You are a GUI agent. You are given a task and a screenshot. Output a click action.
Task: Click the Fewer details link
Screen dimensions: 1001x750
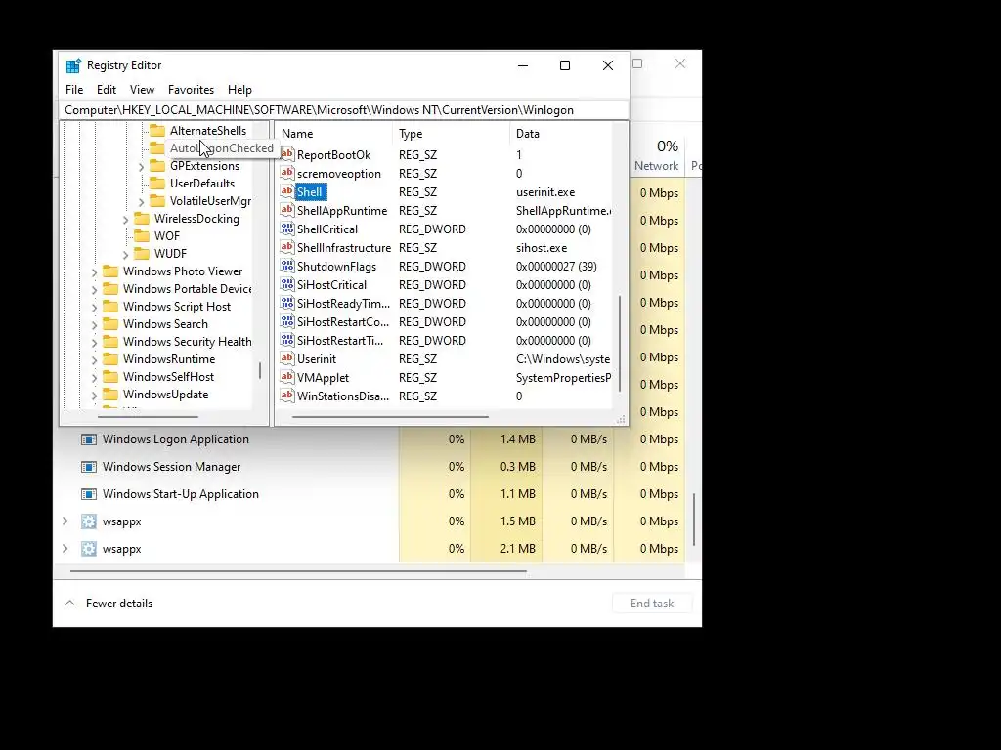click(118, 604)
